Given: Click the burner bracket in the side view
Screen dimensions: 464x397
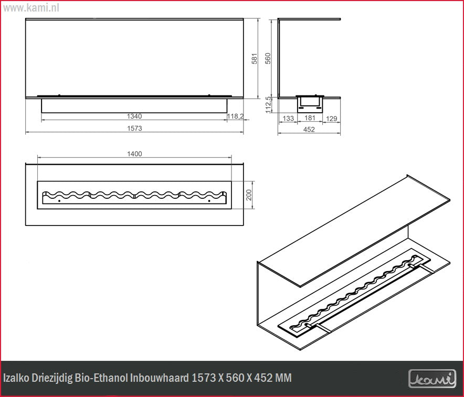Looking at the screenshot, I should pyautogui.click(x=309, y=103).
